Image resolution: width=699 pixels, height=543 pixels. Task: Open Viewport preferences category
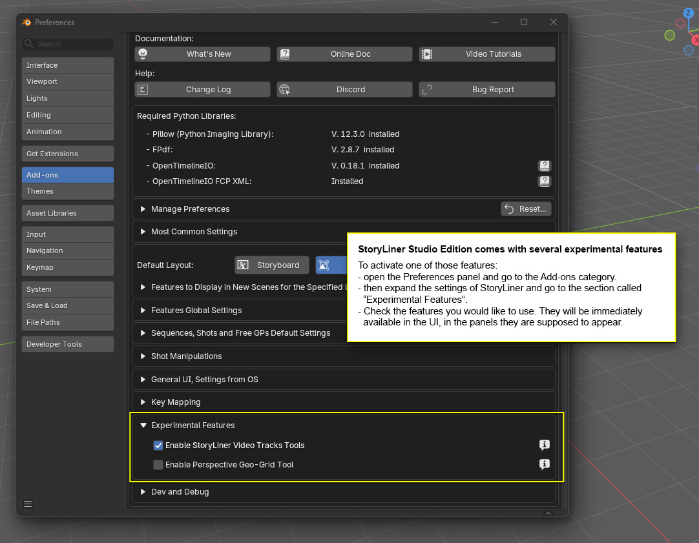coord(68,81)
